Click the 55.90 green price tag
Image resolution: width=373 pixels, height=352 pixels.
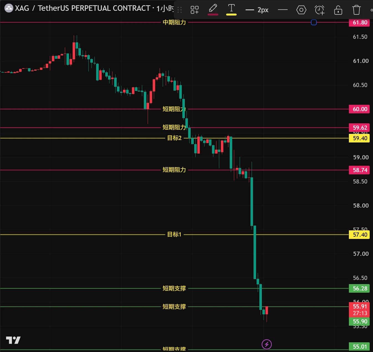point(359,322)
